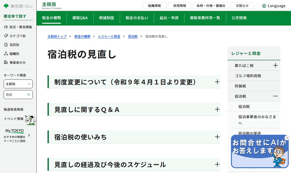Expand 都たばこ税 with the plus icon
This screenshot has height=173, width=291.
tap(275, 66)
